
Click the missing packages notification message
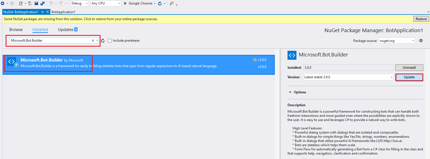(81, 19)
